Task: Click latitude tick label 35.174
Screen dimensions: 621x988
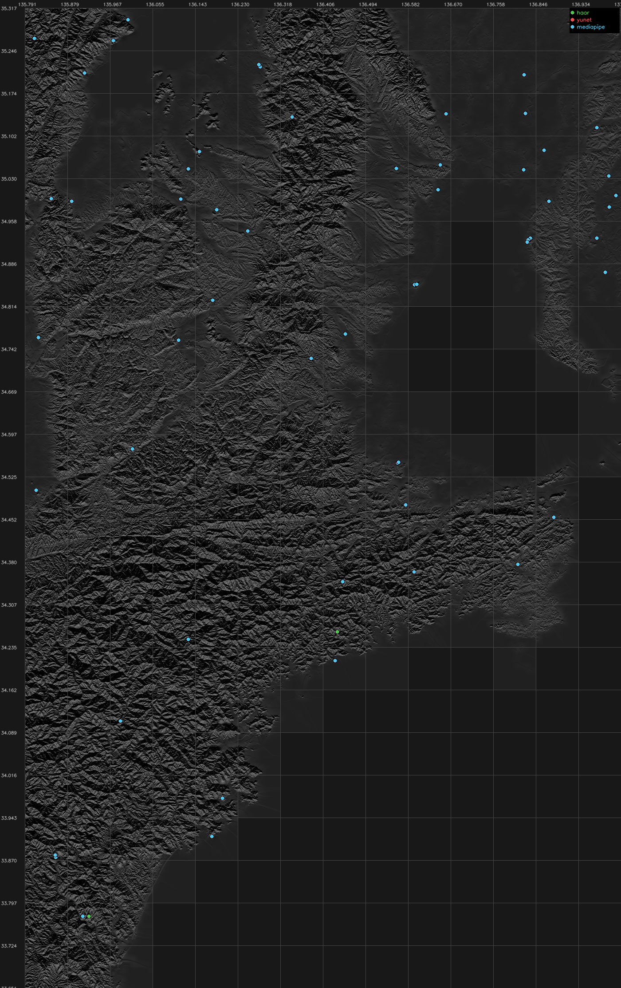Action: (x=9, y=94)
